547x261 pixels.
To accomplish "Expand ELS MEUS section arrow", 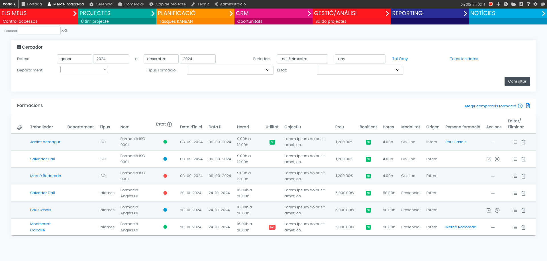I will pyautogui.click(x=75, y=13).
